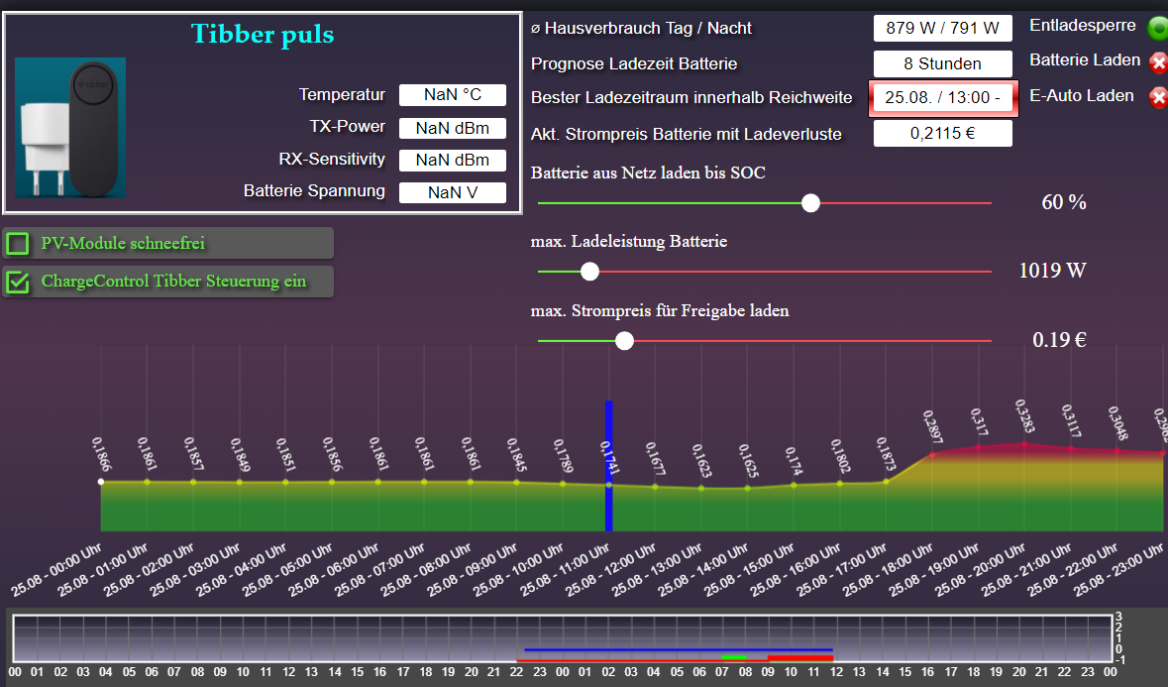
Task: Click the Prognose Ladezeit value 8 Stunden
Action: click(942, 64)
